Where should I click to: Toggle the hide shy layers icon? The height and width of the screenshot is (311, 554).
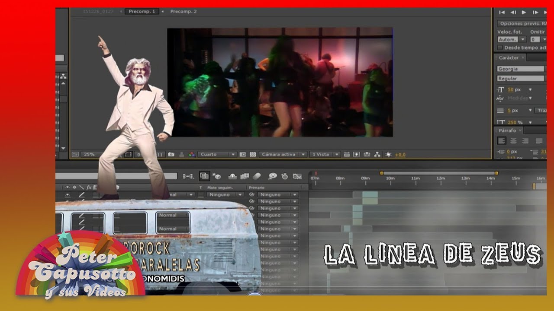click(232, 176)
